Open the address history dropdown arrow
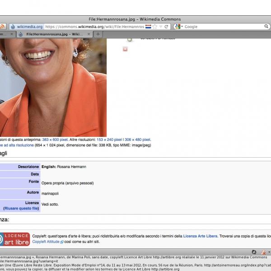271x271 pixels. [x=161, y=27]
